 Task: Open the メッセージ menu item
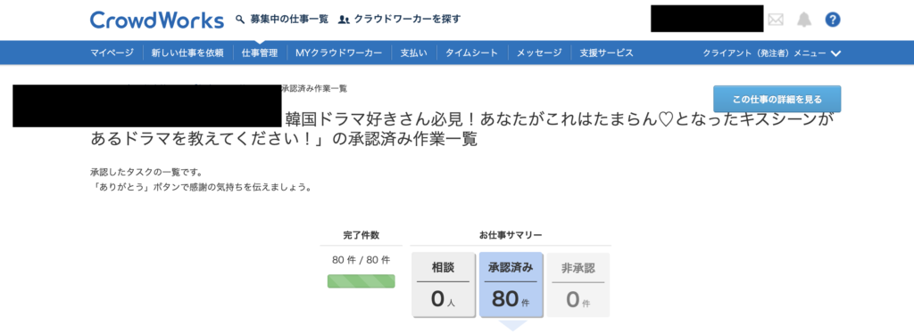click(x=539, y=53)
